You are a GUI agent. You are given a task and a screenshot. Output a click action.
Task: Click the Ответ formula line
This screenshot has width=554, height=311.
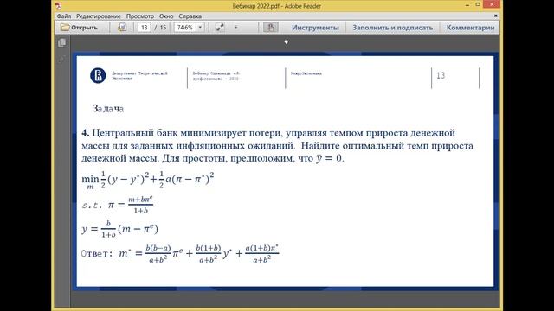click(x=180, y=253)
